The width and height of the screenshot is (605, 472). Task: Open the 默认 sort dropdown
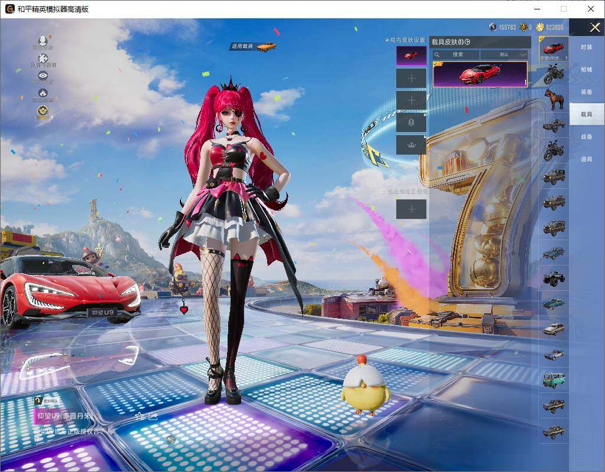pyautogui.click(x=504, y=54)
